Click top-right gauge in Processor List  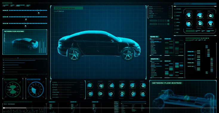pos(210,16)
